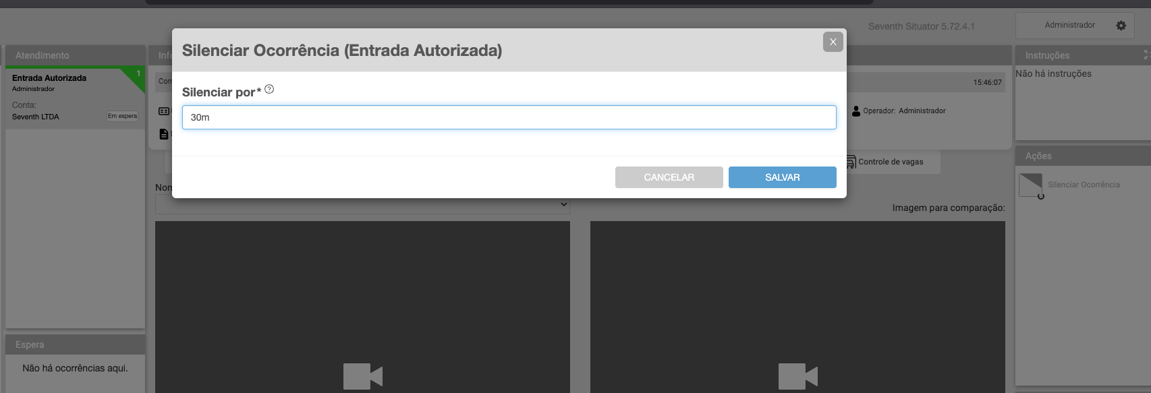Click the right video camera placeholder icon
The image size is (1151, 393).
tap(797, 375)
